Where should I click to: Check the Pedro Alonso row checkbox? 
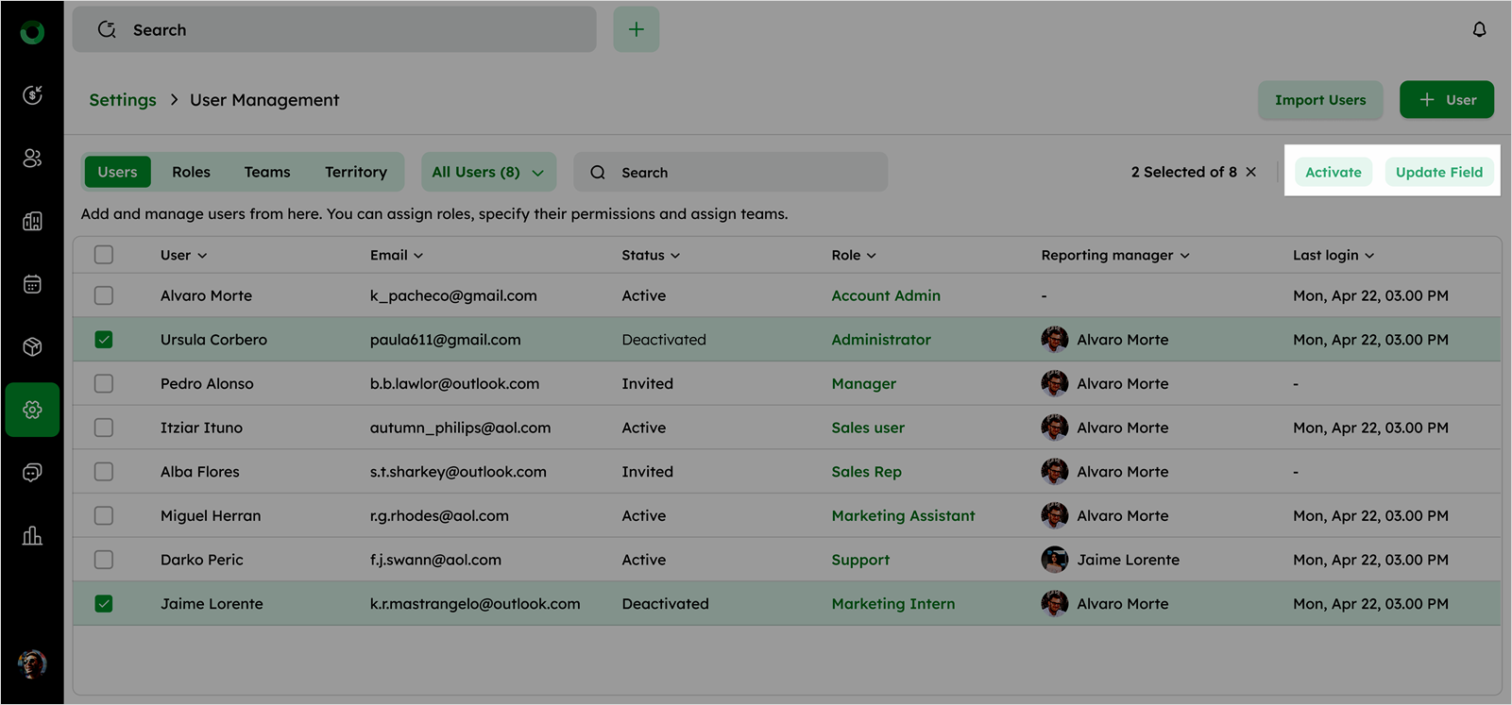pyautogui.click(x=104, y=384)
